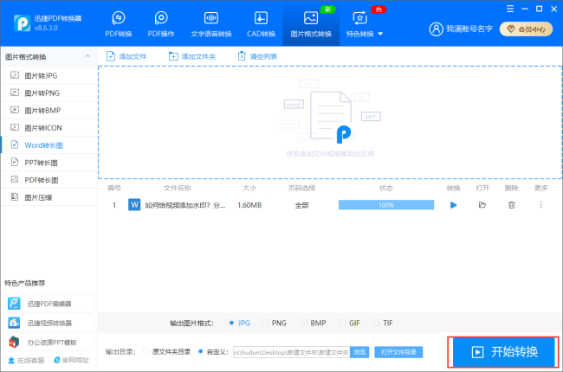Click the file name 如何给视频添加水印
The image size is (563, 372).
tap(185, 205)
